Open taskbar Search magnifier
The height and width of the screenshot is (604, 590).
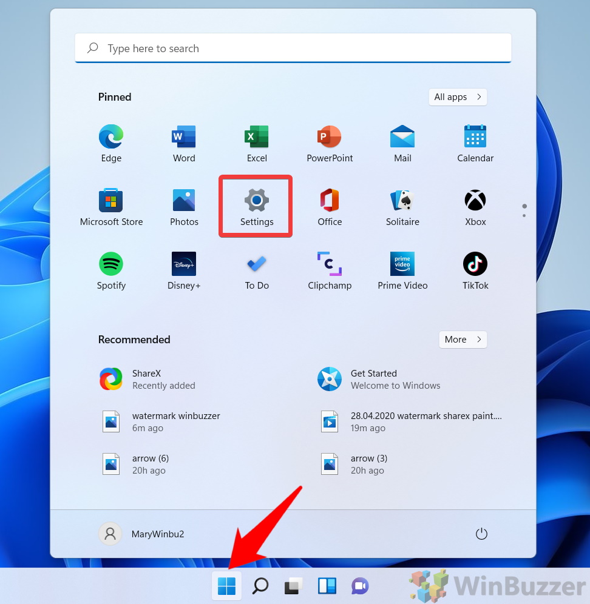pos(260,586)
